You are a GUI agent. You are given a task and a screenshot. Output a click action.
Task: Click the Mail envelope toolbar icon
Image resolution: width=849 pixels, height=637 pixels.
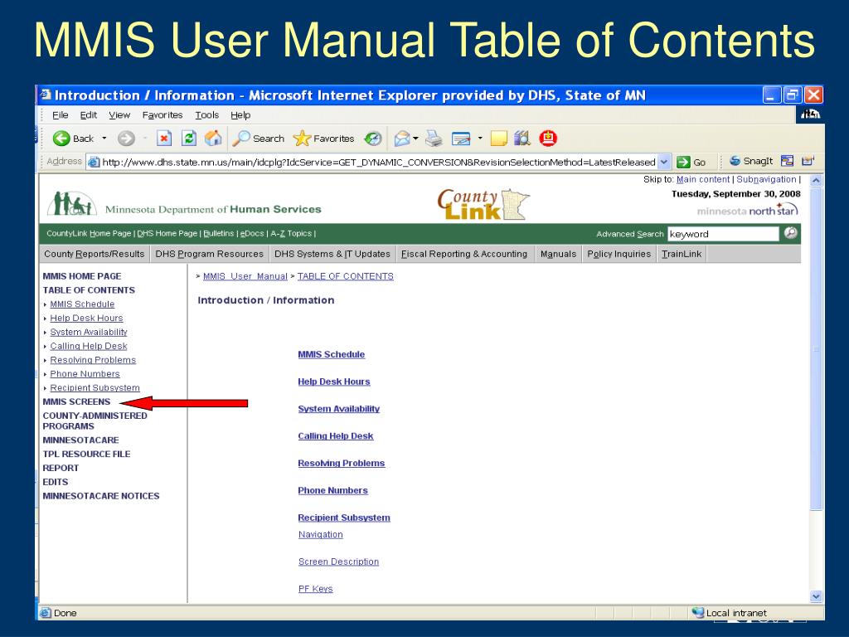coord(401,139)
